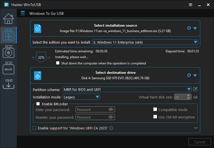214x148 pixels.
Task: Refresh the installation source list
Action: pos(189,28)
